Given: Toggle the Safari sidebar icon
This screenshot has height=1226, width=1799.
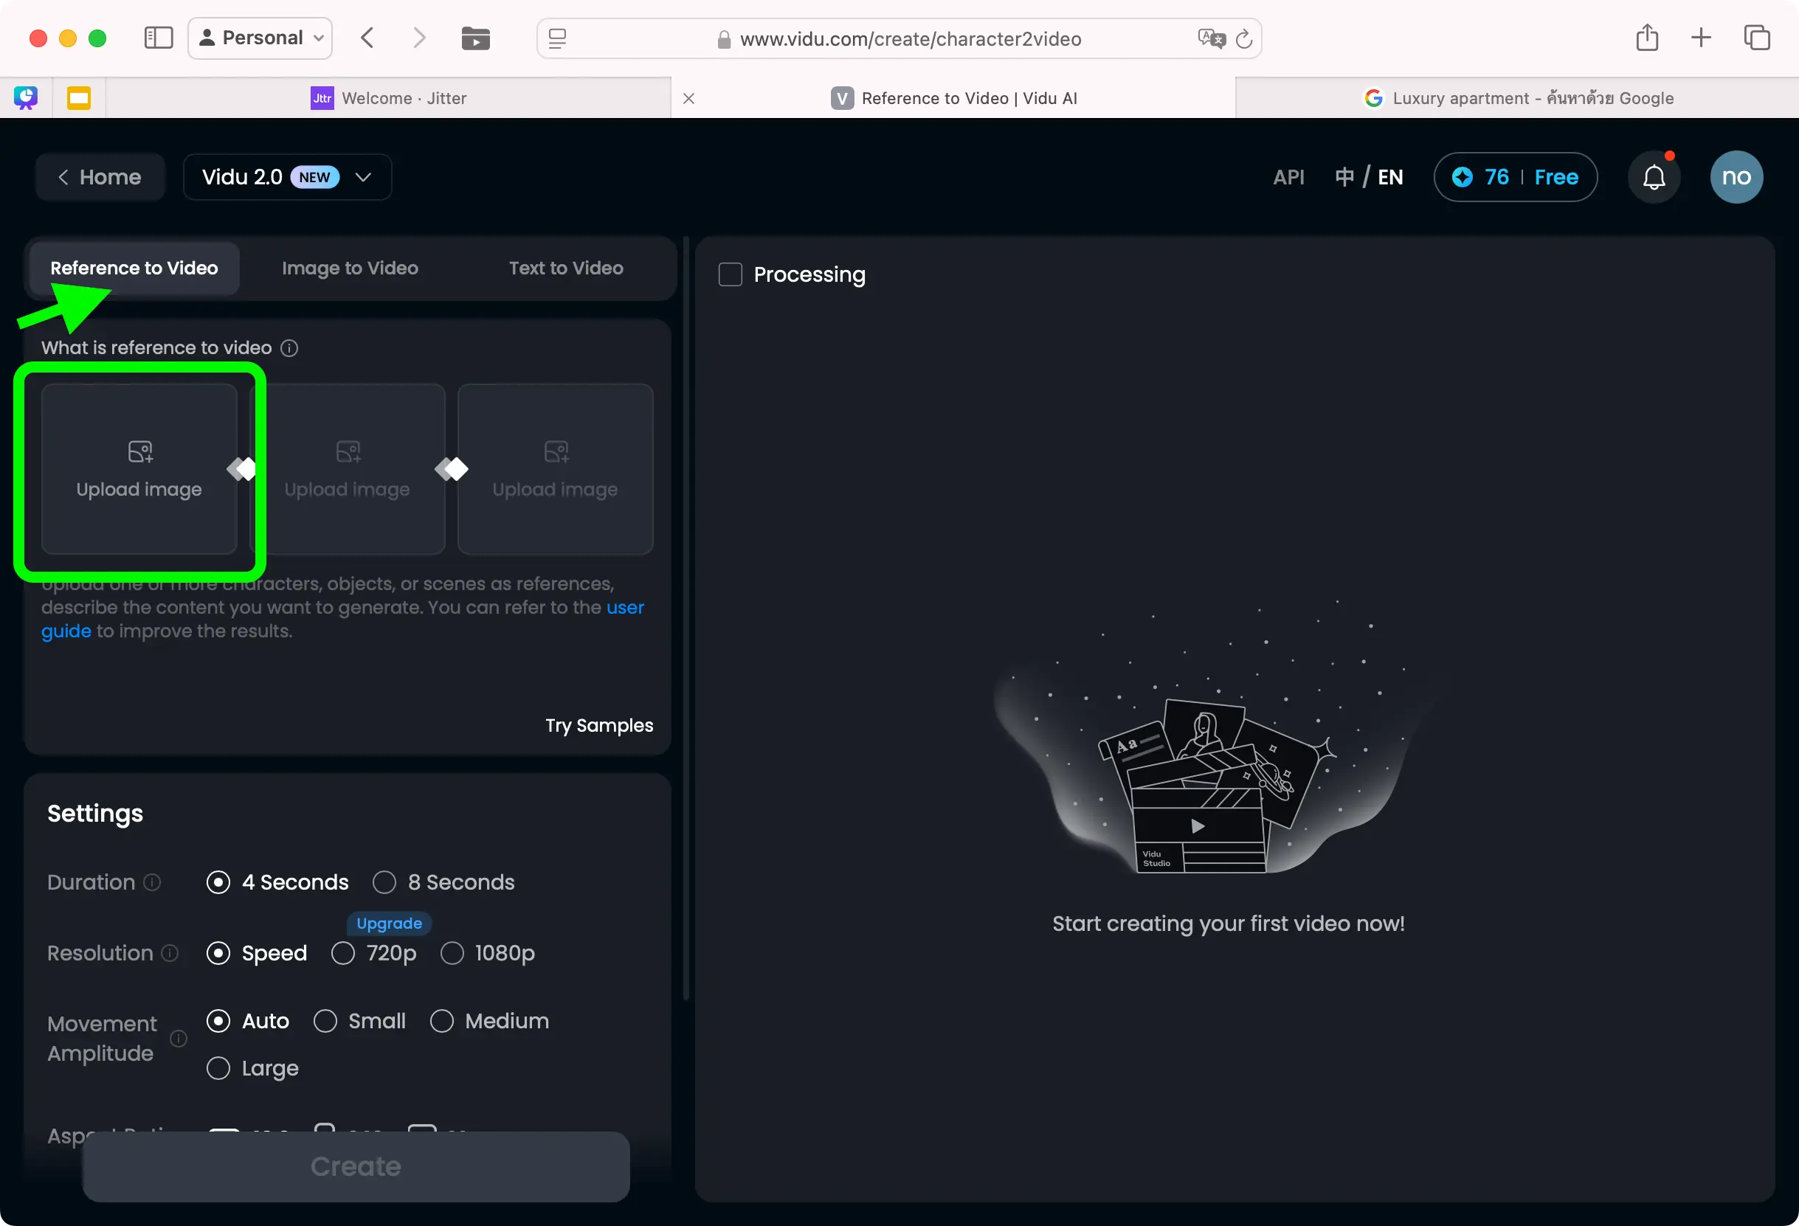Looking at the screenshot, I should [159, 38].
